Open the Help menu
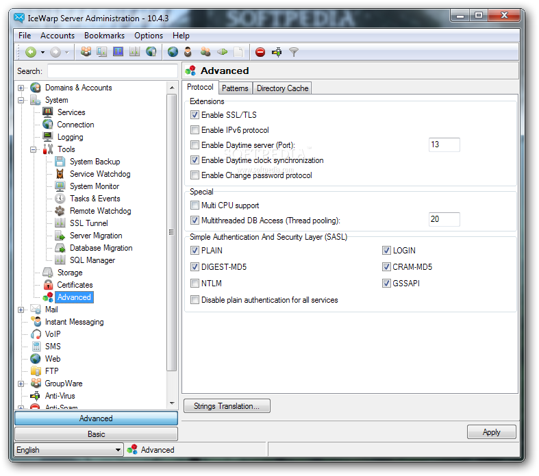Image resolution: width=539 pixels, height=476 pixels. pyautogui.click(x=181, y=36)
